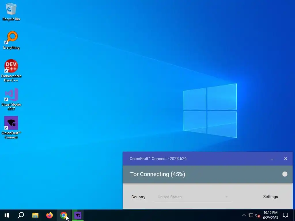Click the Country label in OnionFruit
Image resolution: width=295 pixels, height=221 pixels.
coord(138,197)
